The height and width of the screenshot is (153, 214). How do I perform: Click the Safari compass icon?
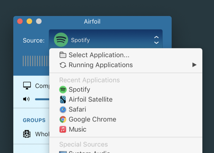click(63, 109)
